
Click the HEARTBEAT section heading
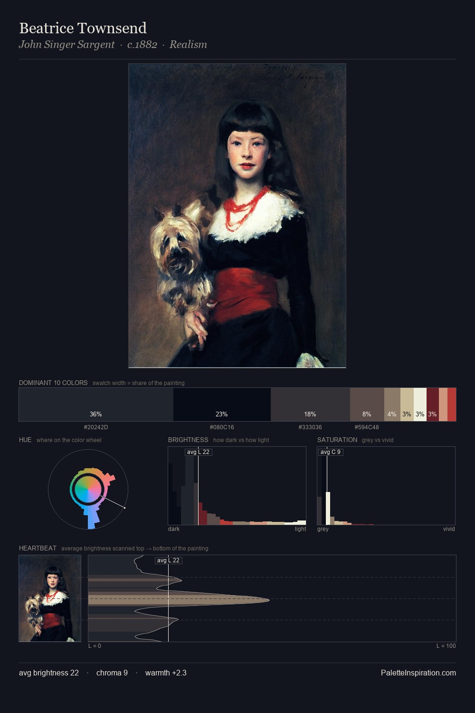(x=38, y=548)
